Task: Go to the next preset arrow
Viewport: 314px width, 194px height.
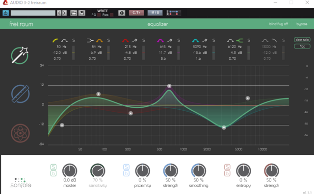Action: tap(64, 13)
